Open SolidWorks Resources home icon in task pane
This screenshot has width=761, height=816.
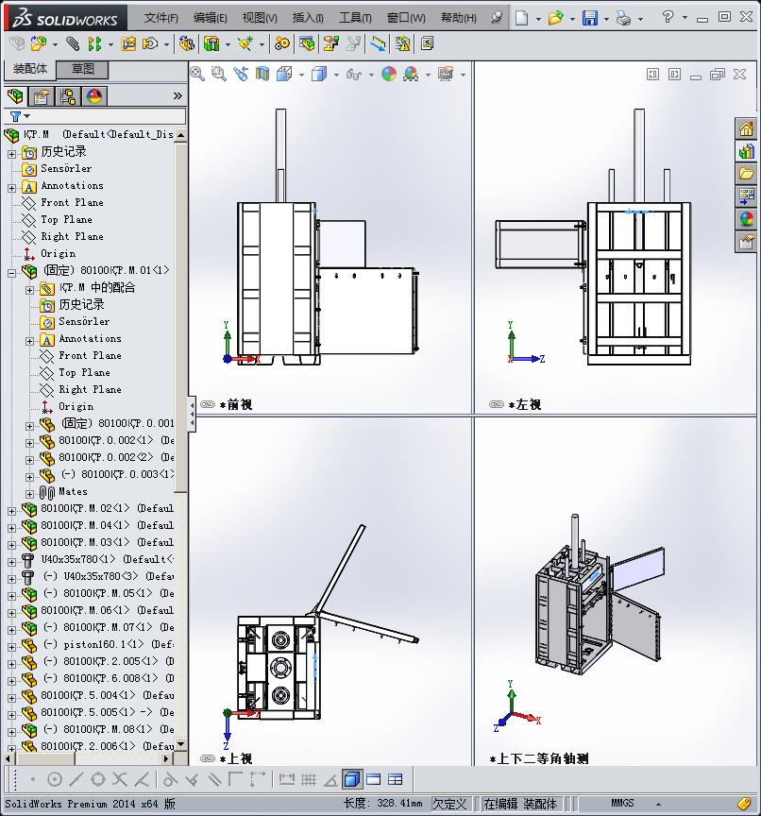tap(747, 128)
